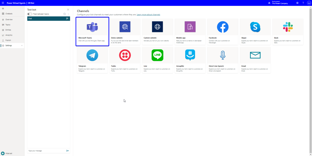The image size is (312, 156).
Task: Click the Microsoft Teams channel icon
Action: click(x=92, y=27)
